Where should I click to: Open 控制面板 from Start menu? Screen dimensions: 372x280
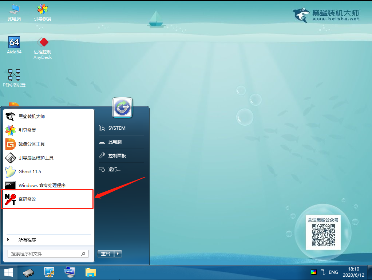(x=117, y=156)
